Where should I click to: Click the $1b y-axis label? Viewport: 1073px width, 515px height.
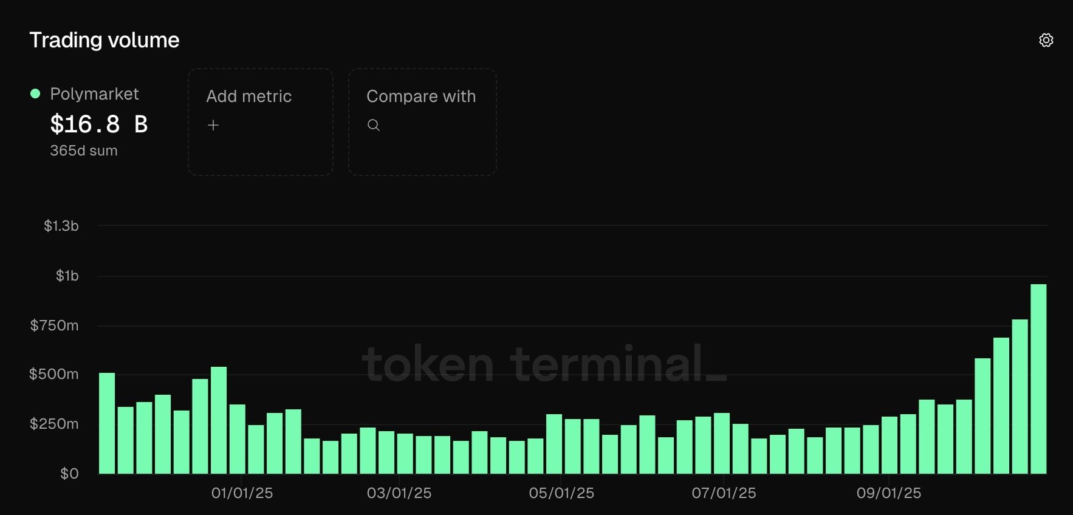click(x=67, y=276)
